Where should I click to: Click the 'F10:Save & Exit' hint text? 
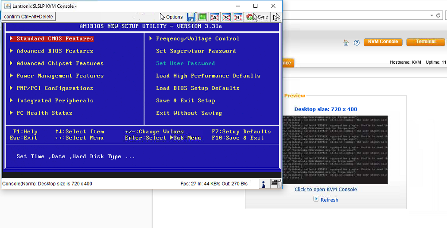click(238, 138)
